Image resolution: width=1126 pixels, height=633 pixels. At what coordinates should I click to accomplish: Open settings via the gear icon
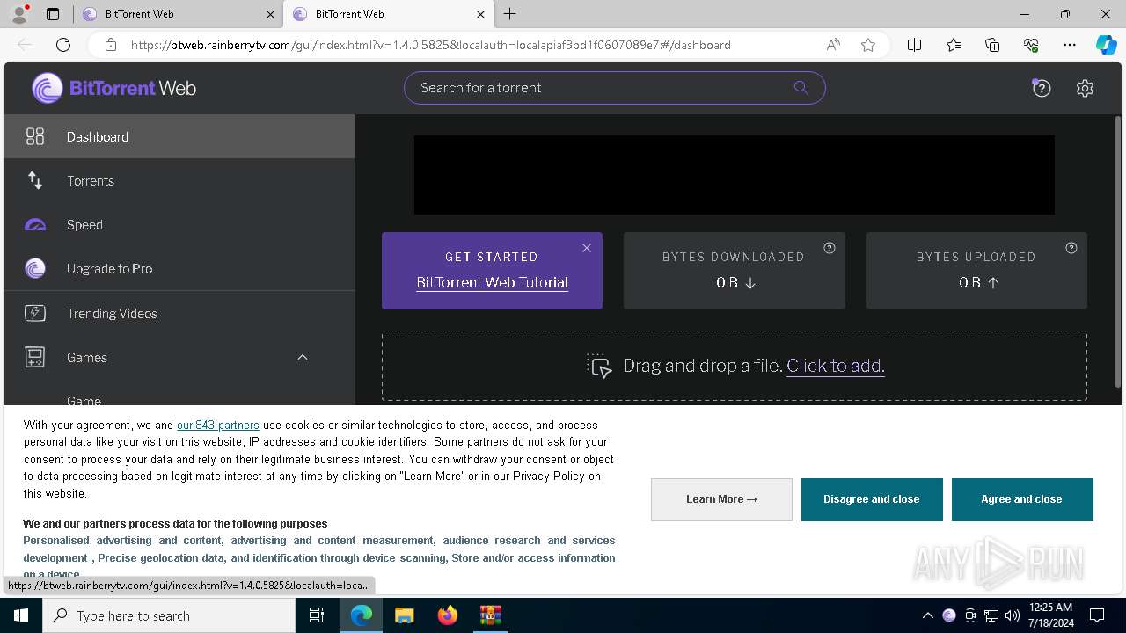coord(1085,88)
